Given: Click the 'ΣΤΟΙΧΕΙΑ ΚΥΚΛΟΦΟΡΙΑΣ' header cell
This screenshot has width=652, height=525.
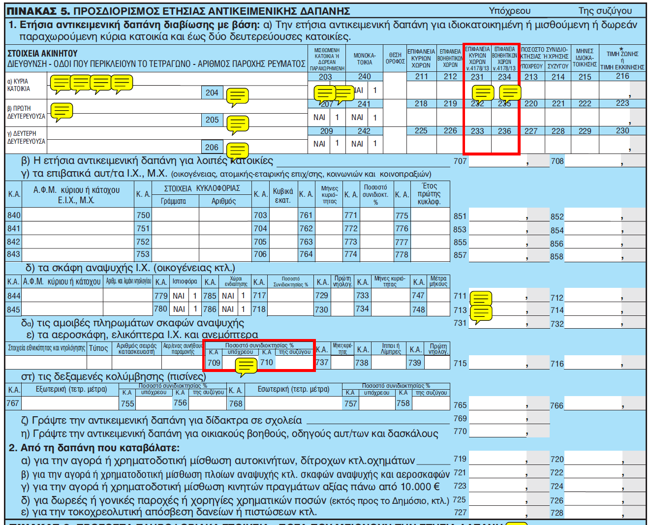Looking at the screenshot, I should pos(202,188).
